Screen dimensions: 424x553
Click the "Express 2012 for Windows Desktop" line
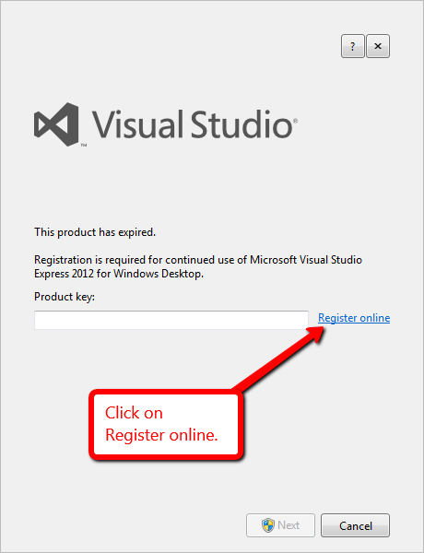[119, 274]
